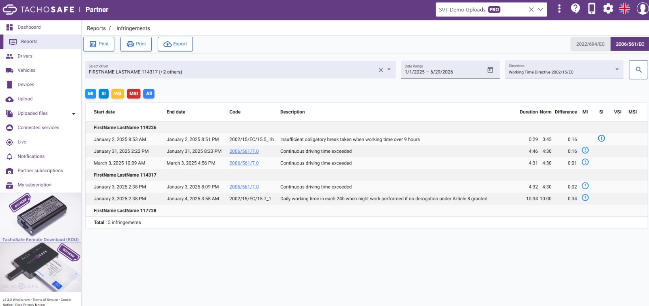This screenshot has width=649, height=306.
Task: Click the magnifier search button
Action: (x=638, y=70)
